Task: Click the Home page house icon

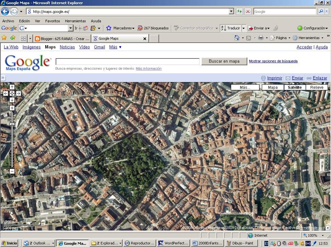Action: pos(237,38)
